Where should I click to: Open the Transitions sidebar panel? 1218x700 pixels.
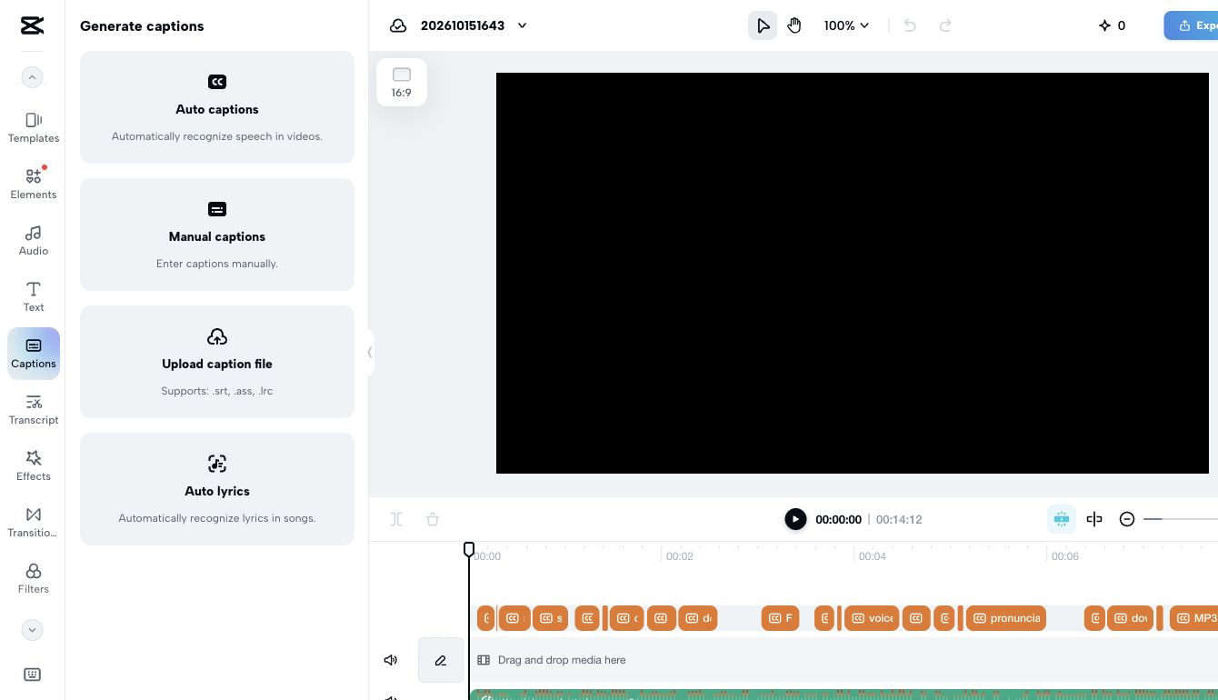(x=34, y=522)
